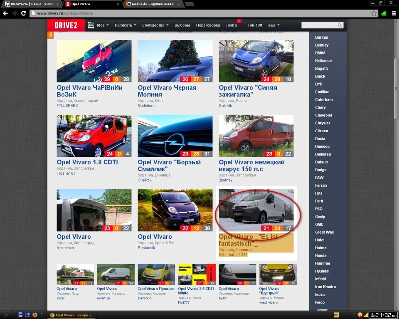Image resolution: width=399 pixels, height=319 pixels.
Task: Select Chevrolet in the brands sidebar
Action: coord(323,115)
